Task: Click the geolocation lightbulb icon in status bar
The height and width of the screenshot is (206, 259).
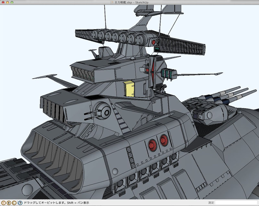Action: [3, 203]
